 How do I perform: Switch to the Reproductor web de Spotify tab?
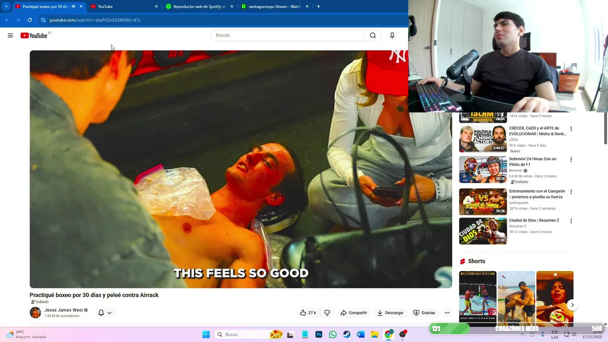click(199, 7)
